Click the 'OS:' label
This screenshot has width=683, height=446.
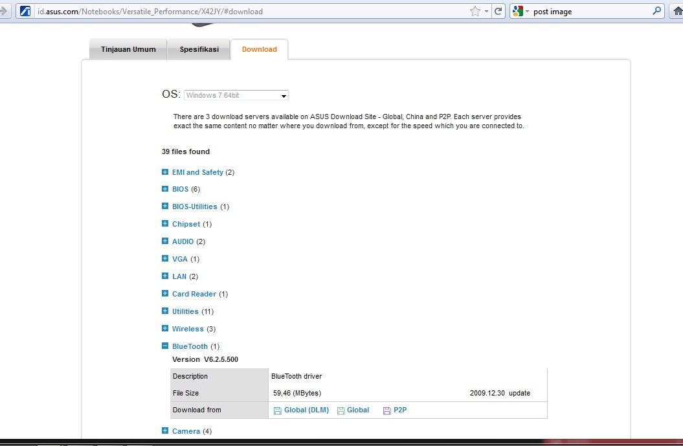pos(171,94)
